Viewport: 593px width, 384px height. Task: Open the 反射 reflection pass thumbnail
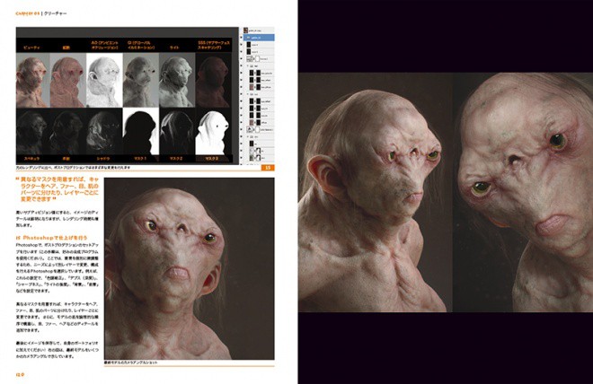point(67,131)
